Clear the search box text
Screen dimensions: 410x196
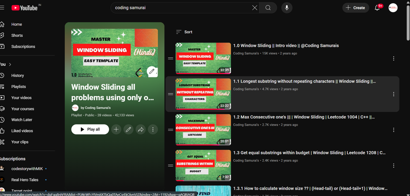[255, 8]
